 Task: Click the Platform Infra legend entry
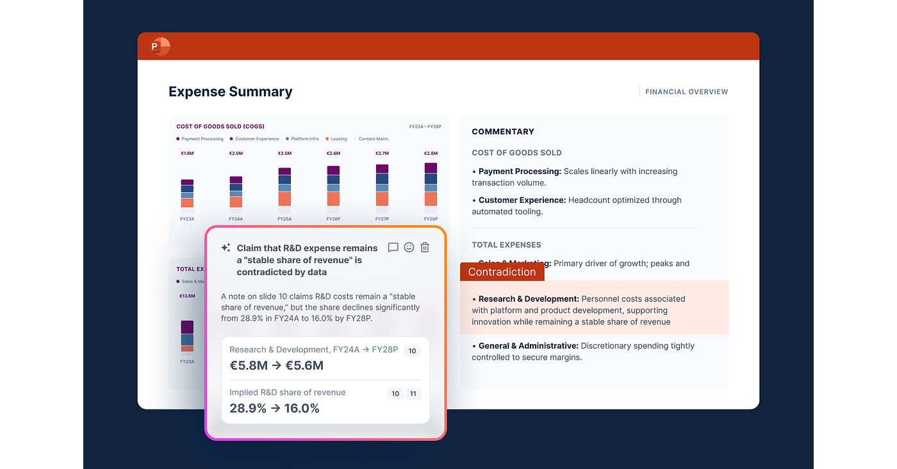pyautogui.click(x=302, y=139)
